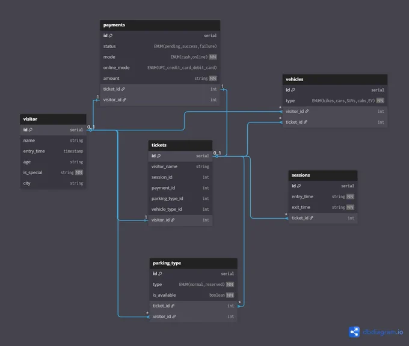The image size is (409, 346).
Task: Click the boolean type in parking_type
Action: pyautogui.click(x=217, y=295)
